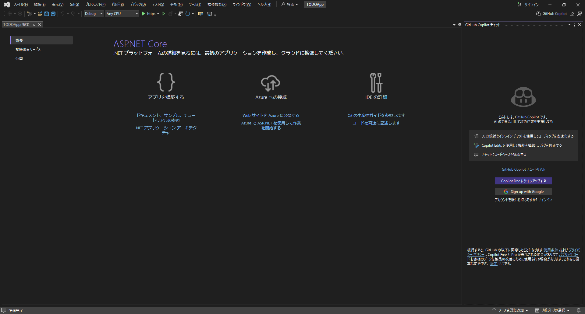Image resolution: width=585 pixels, height=314 pixels.
Task: Click the Hot Reload flame icon
Action: [170, 14]
